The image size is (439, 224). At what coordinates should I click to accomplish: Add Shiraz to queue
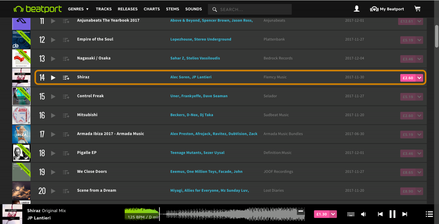(x=66, y=78)
